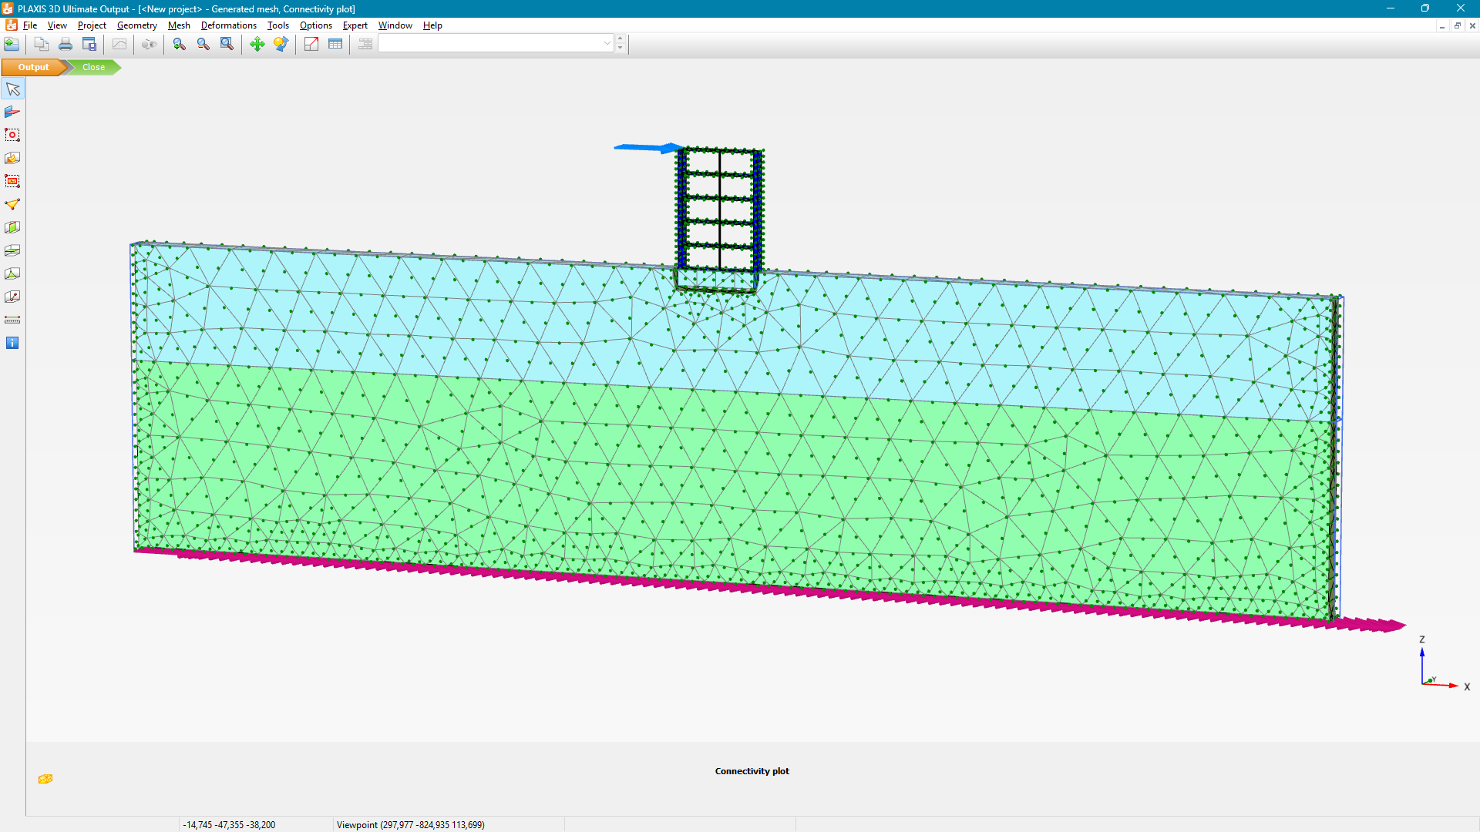1480x832 pixels.
Task: Click the zoom out magnifier icon
Action: click(x=203, y=44)
